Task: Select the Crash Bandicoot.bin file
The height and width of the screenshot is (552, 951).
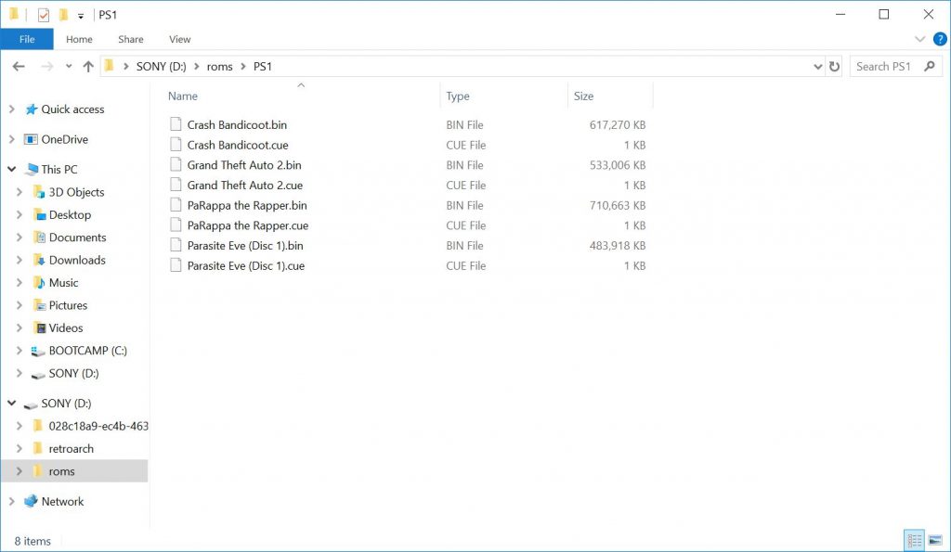Action: (x=237, y=125)
